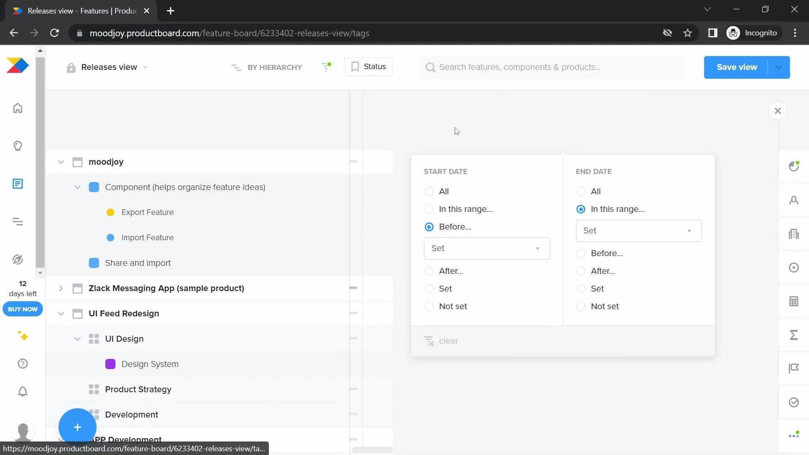Select Start Date All option
809x455 pixels.
coord(429,191)
